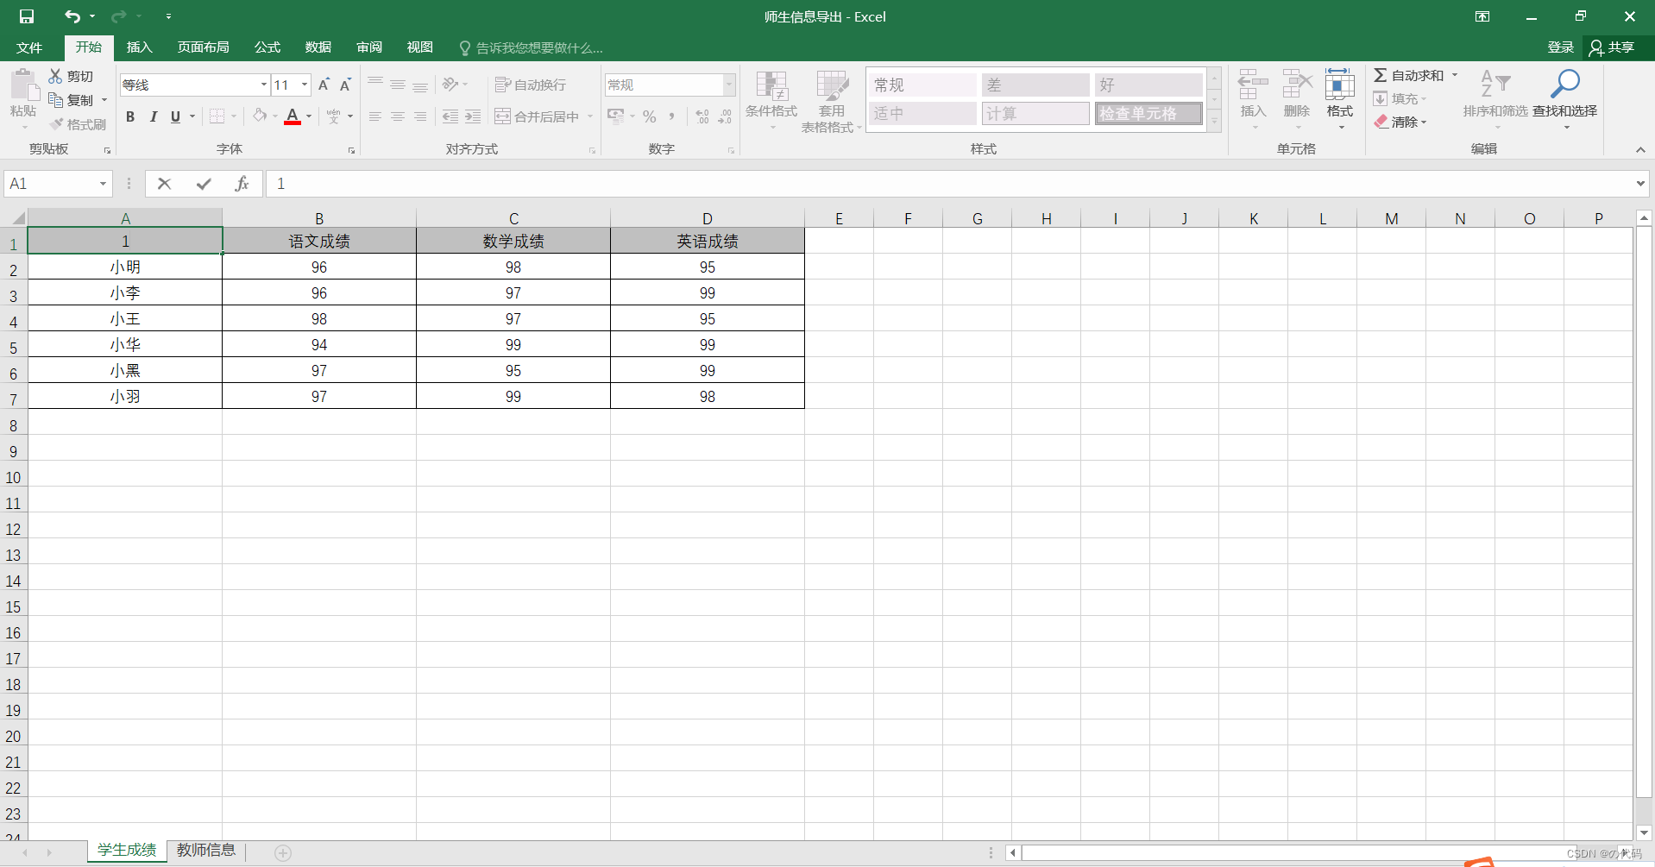The height and width of the screenshot is (867, 1655).
Task: Click the 填充 fill button
Action: pyautogui.click(x=1400, y=98)
